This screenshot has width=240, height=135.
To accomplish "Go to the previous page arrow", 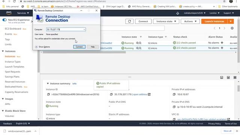I will click(214, 28).
